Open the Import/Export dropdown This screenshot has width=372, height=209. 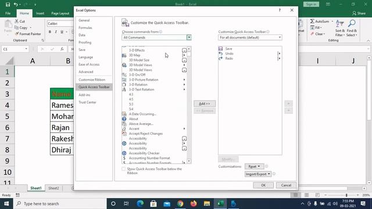click(258, 174)
